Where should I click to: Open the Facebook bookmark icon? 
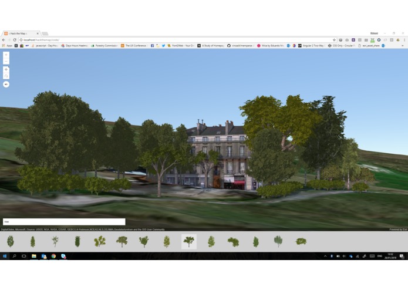[x=152, y=46]
